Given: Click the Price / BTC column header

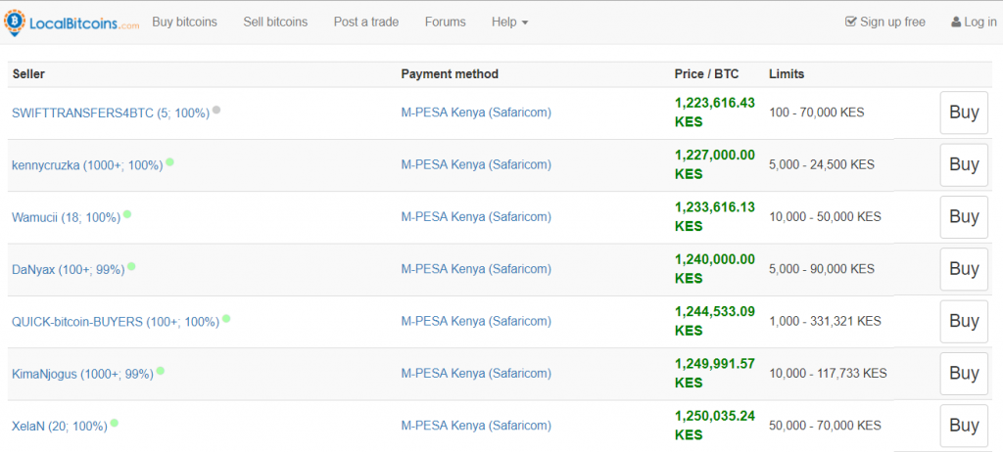Looking at the screenshot, I should click(x=706, y=74).
